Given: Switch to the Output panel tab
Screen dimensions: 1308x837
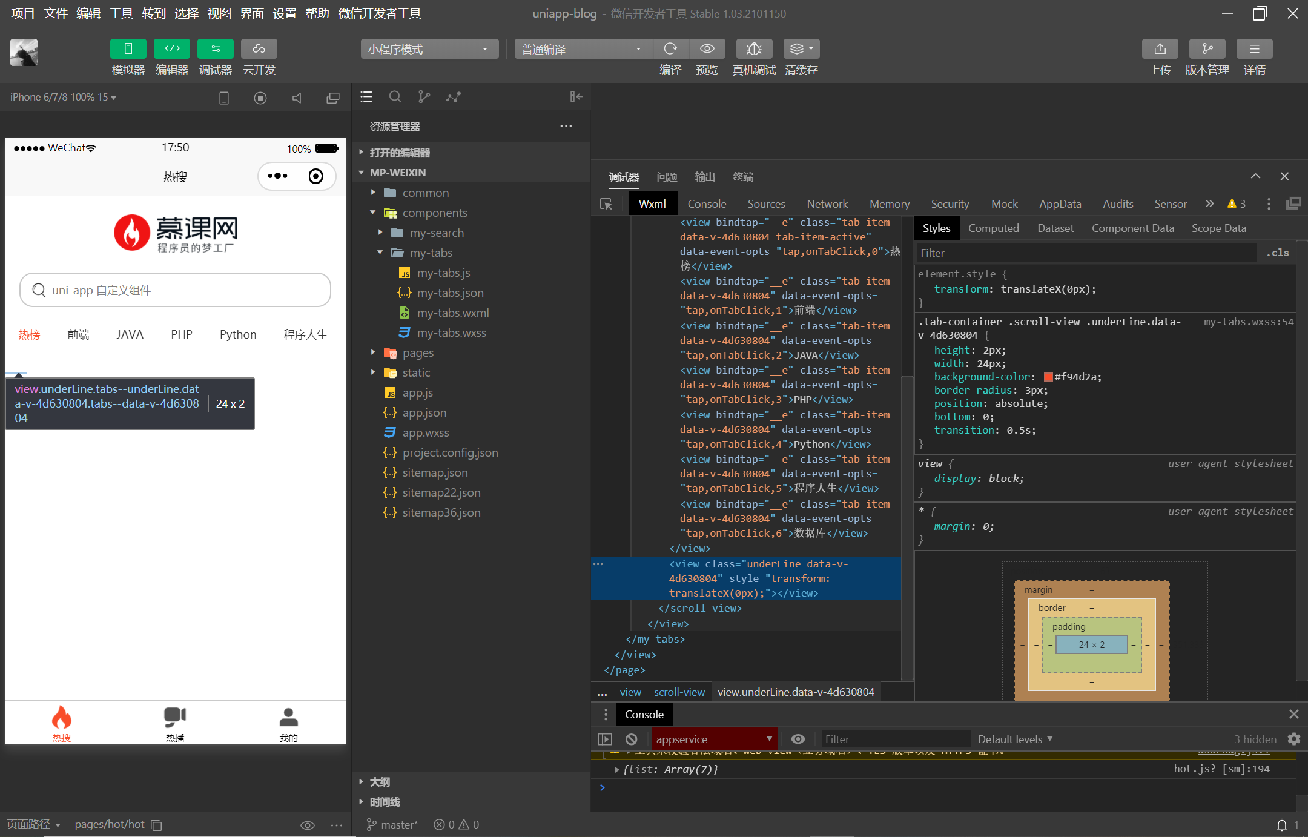Looking at the screenshot, I should (705, 177).
